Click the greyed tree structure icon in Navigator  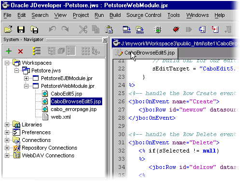(52, 51)
